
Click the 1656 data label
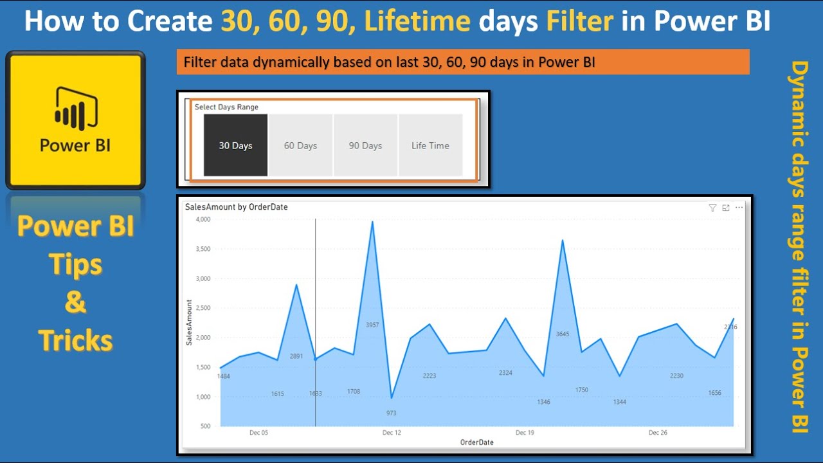click(714, 393)
